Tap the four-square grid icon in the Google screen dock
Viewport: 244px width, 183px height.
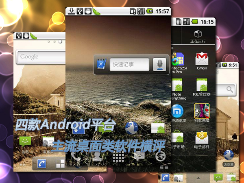[x=60, y=164]
